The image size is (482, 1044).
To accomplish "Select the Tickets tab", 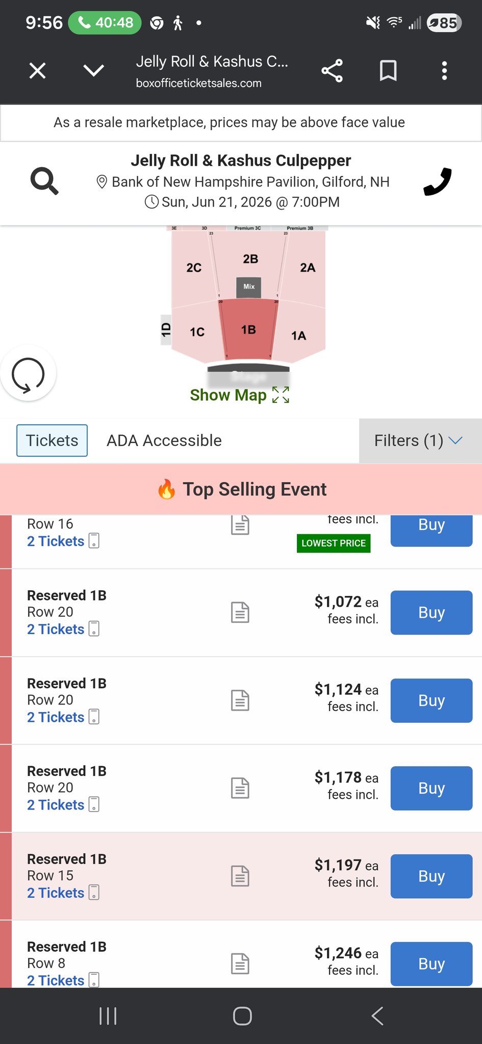I will click(52, 440).
